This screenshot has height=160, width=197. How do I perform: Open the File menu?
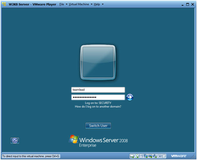click(62, 4)
